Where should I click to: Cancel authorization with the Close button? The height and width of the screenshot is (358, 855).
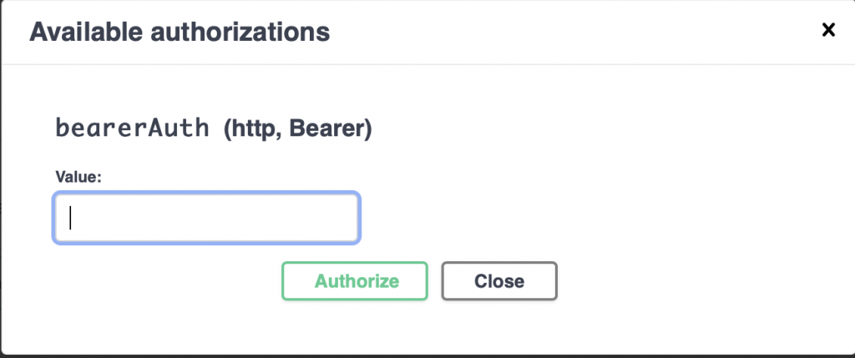498,281
